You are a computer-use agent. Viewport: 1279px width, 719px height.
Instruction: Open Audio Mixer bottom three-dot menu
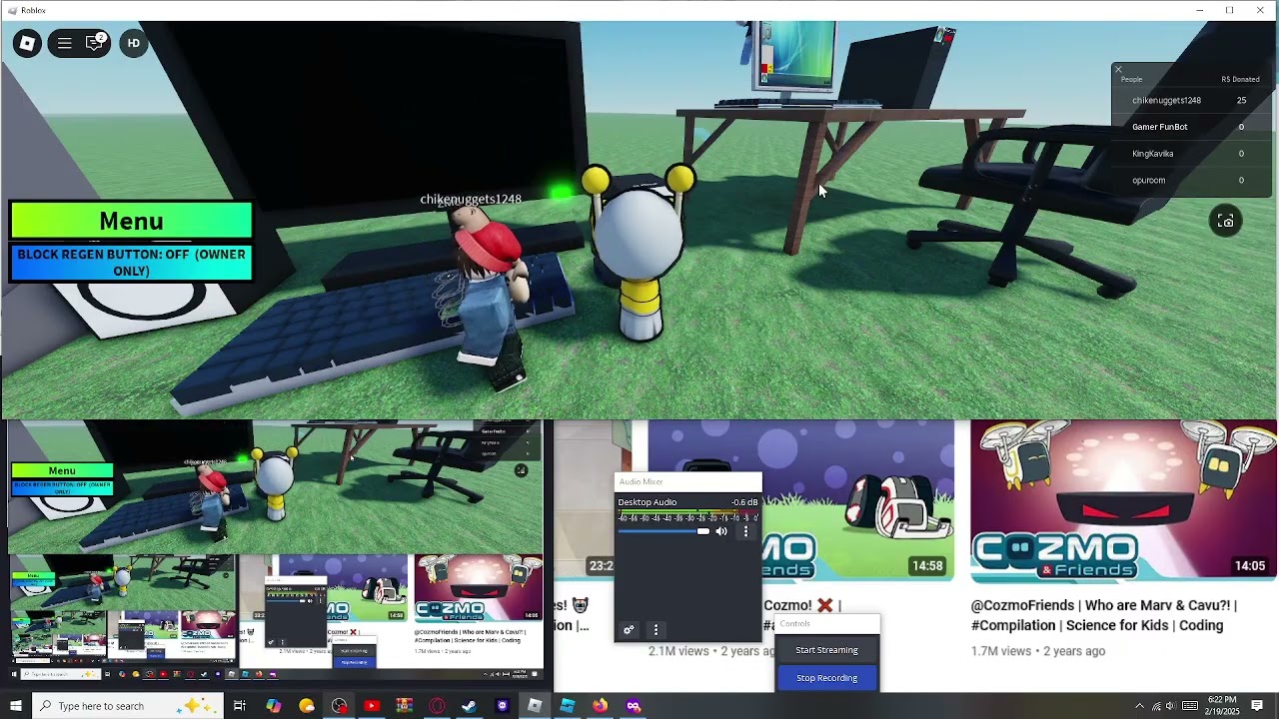coord(655,630)
